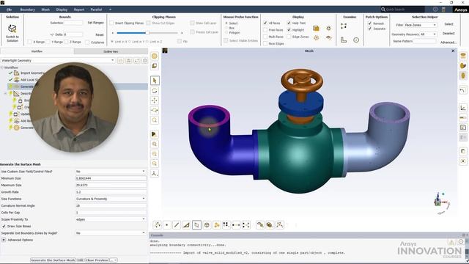Enable the Edge Zones checkbox
The height and width of the screenshot is (264, 469).
point(289,37)
